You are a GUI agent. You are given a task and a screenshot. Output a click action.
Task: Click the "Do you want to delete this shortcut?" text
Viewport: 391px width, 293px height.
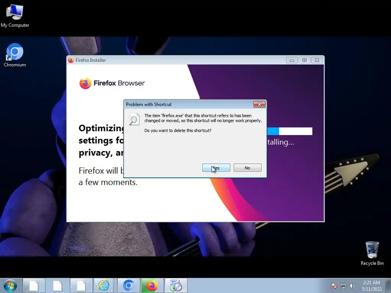[178, 130]
